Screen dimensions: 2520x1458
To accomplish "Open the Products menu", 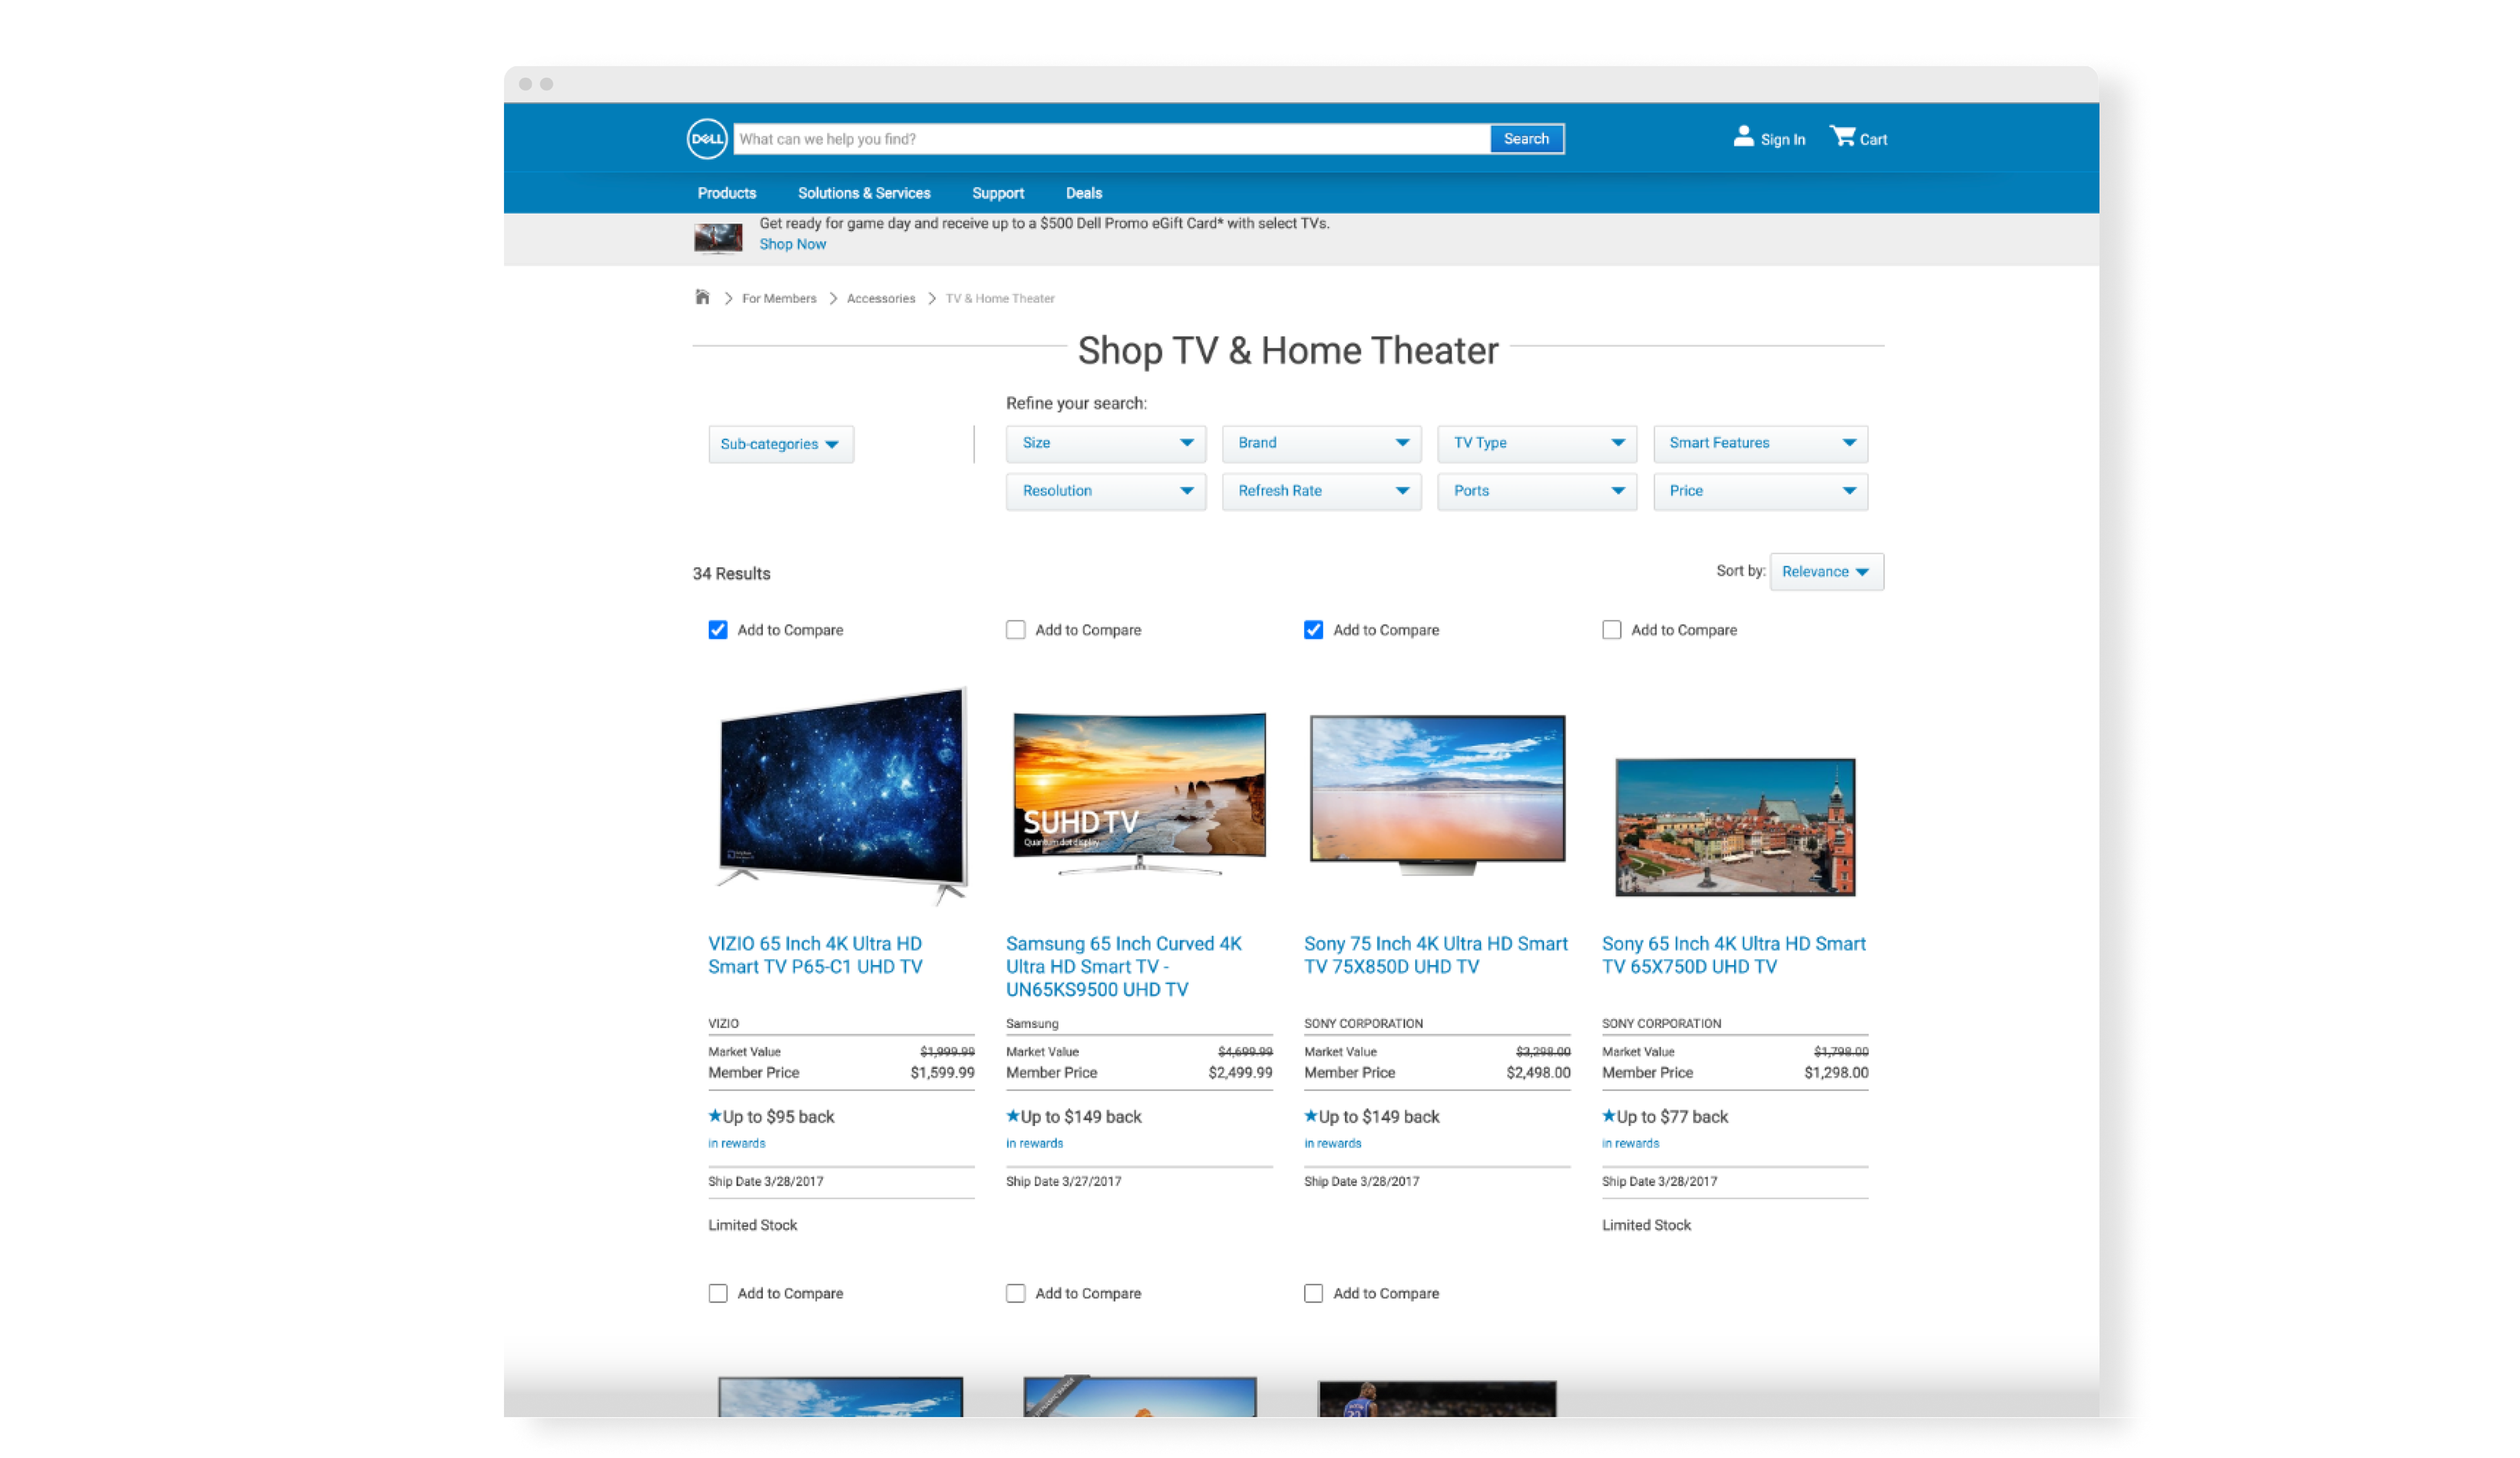I will pos(726,193).
